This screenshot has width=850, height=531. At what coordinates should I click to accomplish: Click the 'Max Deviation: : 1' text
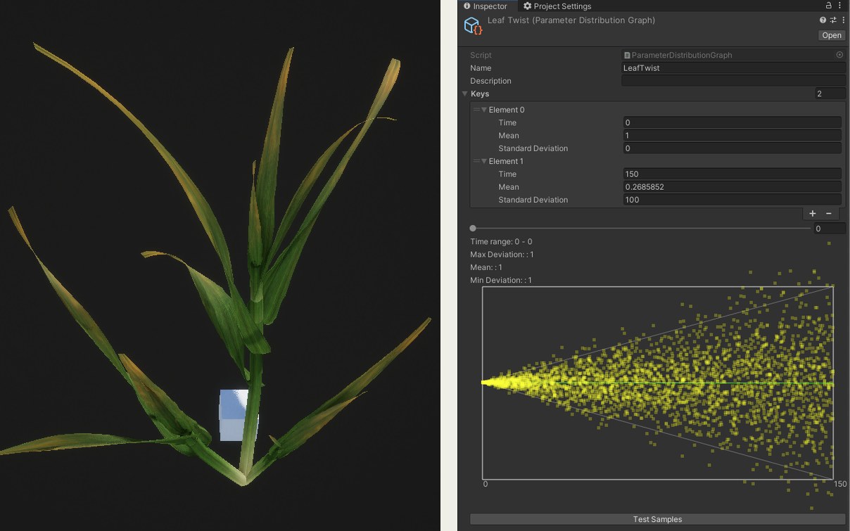point(502,255)
